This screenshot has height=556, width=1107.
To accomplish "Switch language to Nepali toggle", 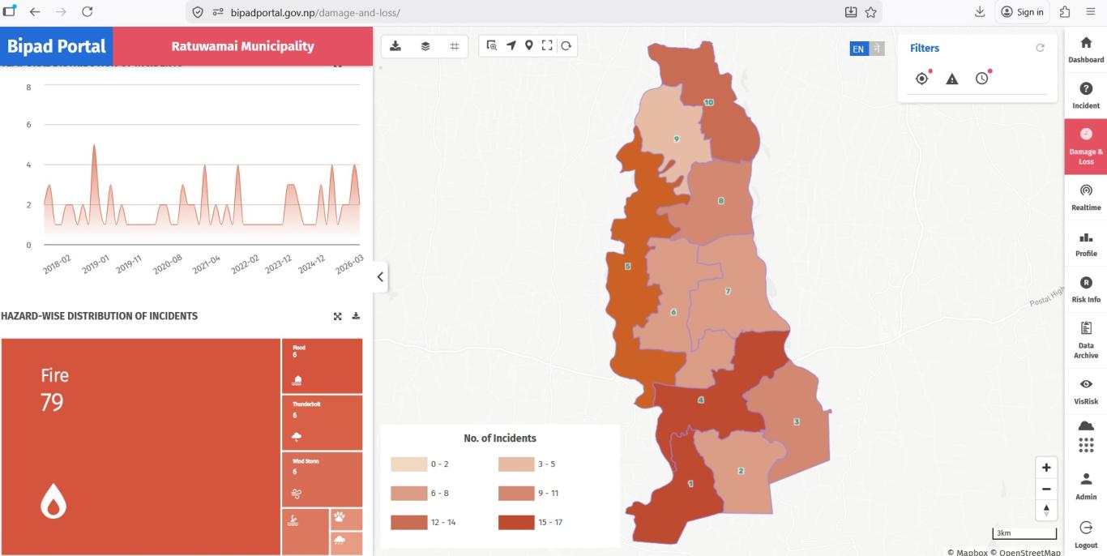I will click(876, 49).
